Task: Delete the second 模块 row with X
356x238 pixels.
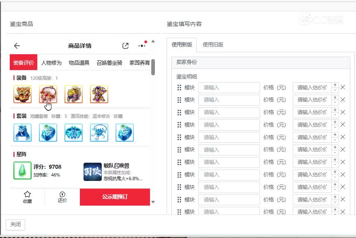Action: click(x=343, y=100)
